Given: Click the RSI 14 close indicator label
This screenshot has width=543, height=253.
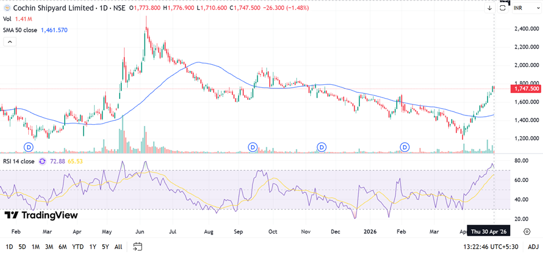Looking at the screenshot, I should click(18, 162).
